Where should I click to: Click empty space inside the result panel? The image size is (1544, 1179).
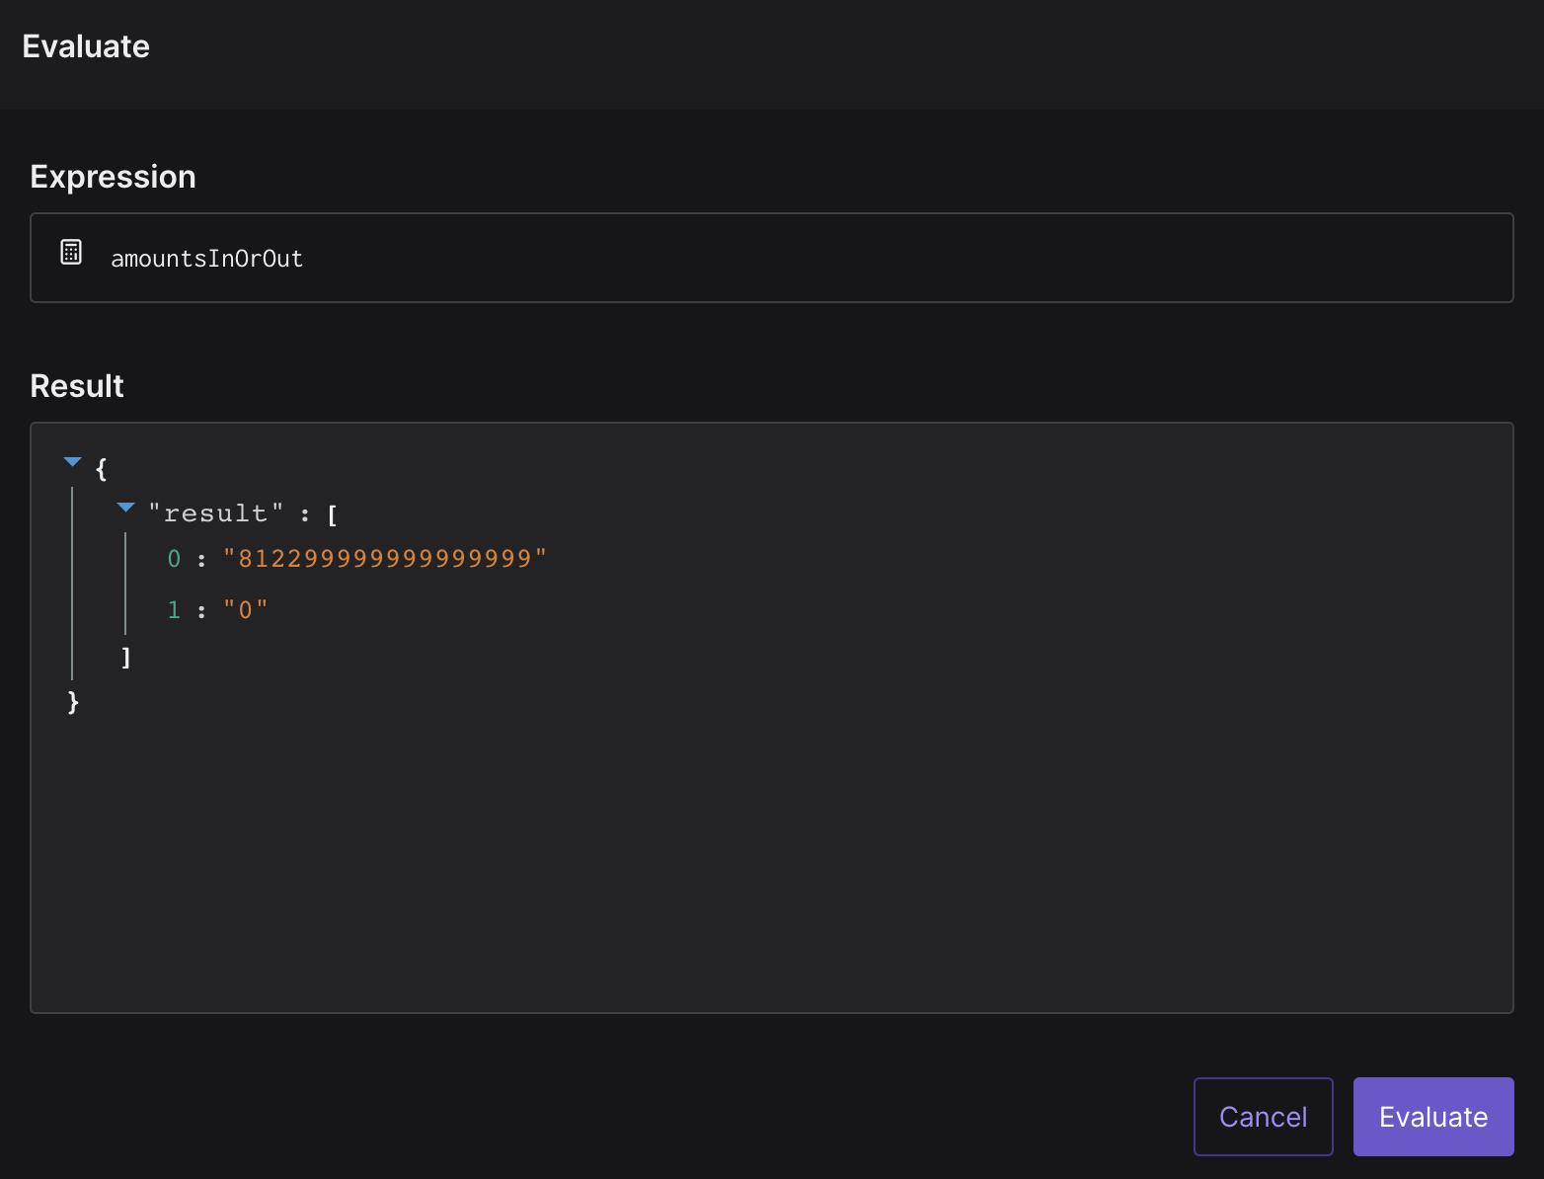point(790,839)
